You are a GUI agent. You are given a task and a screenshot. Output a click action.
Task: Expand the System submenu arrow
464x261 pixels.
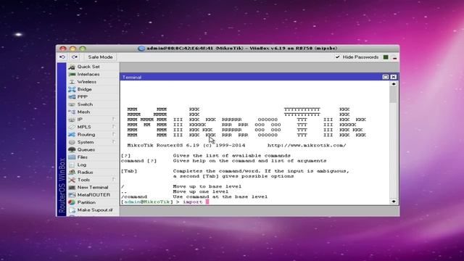[114, 142]
